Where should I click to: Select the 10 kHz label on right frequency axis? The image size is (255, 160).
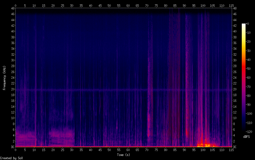point(235,118)
